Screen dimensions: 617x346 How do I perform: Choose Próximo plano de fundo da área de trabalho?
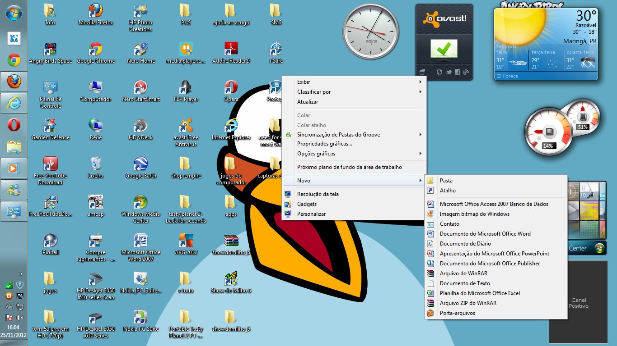click(354, 167)
